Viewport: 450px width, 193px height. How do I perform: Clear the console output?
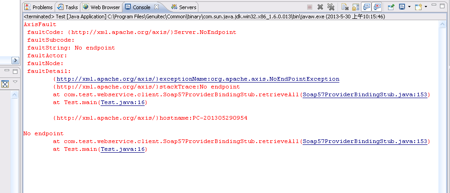tap(345, 7)
